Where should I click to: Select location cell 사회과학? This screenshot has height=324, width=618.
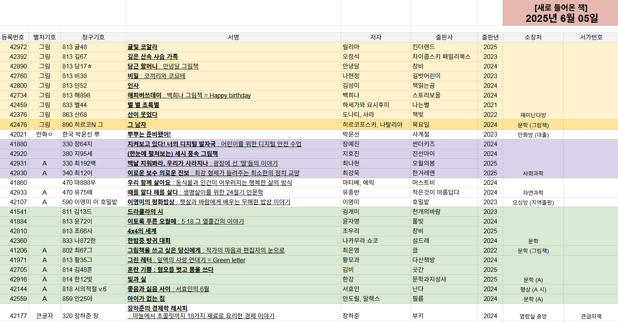coord(533,158)
